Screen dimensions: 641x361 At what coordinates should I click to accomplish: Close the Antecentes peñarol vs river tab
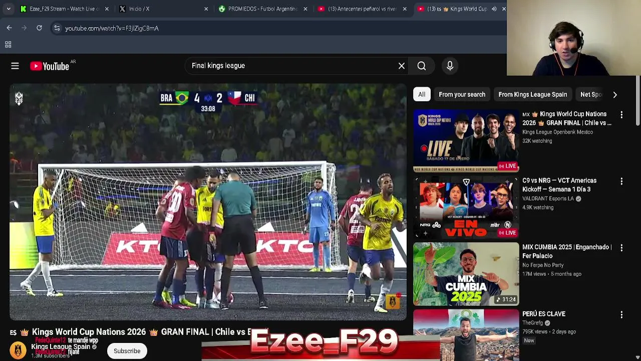(x=405, y=9)
